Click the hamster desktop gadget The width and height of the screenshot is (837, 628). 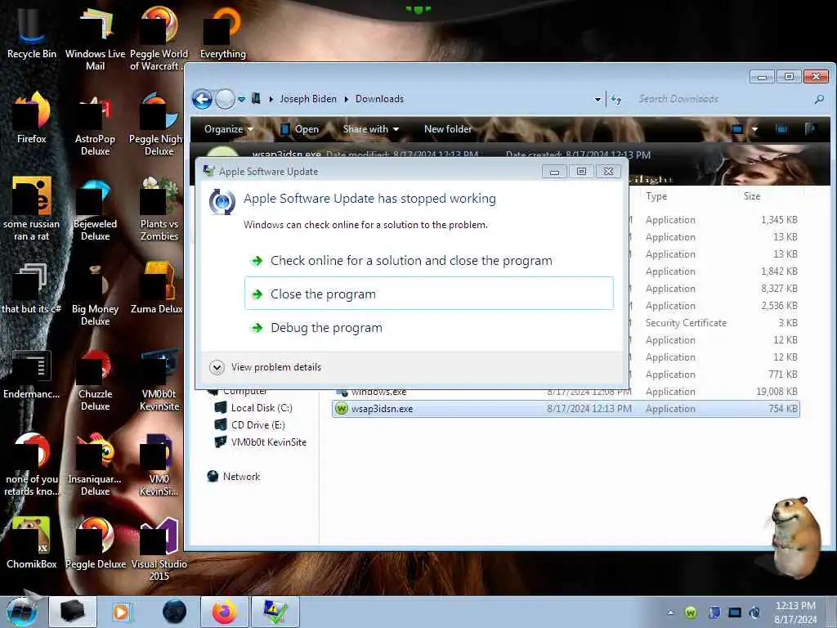(795, 536)
